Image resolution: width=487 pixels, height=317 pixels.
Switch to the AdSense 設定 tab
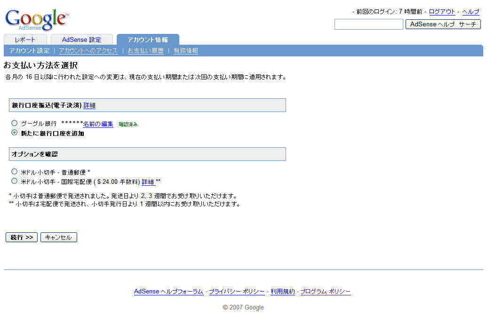click(x=82, y=40)
